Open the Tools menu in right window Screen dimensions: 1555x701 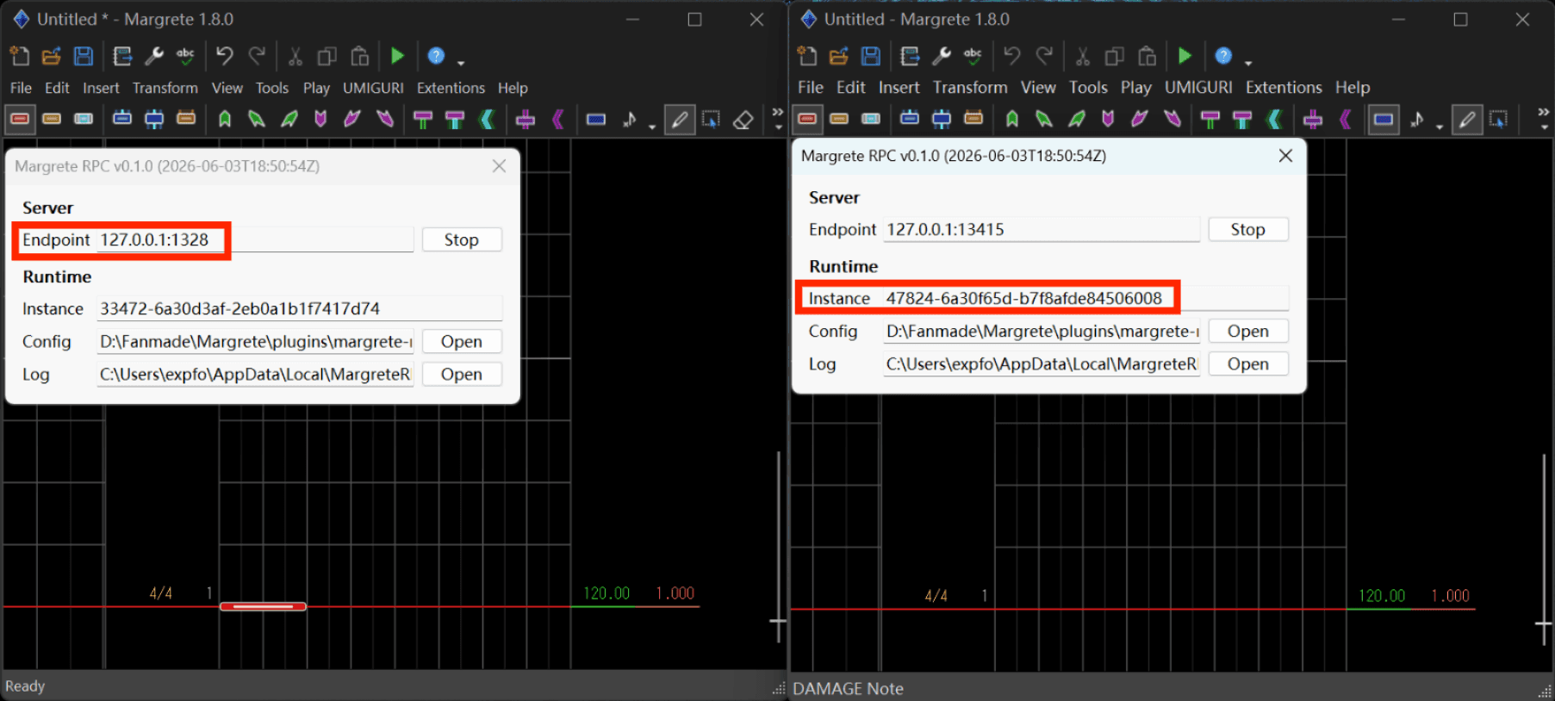click(x=1088, y=88)
